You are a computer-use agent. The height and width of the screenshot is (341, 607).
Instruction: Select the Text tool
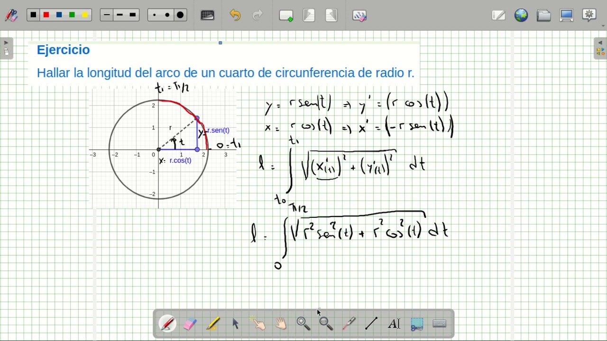pyautogui.click(x=394, y=323)
